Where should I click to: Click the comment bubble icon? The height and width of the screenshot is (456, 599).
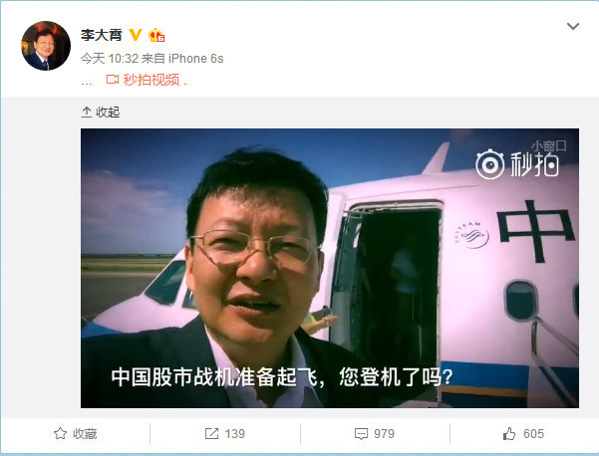[x=361, y=434]
